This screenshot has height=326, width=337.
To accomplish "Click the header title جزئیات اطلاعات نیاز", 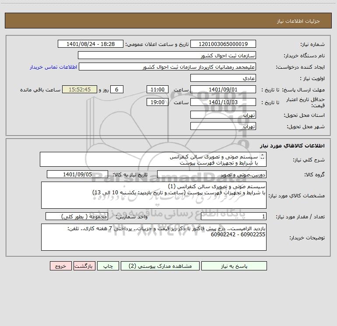I will tap(298, 21).
